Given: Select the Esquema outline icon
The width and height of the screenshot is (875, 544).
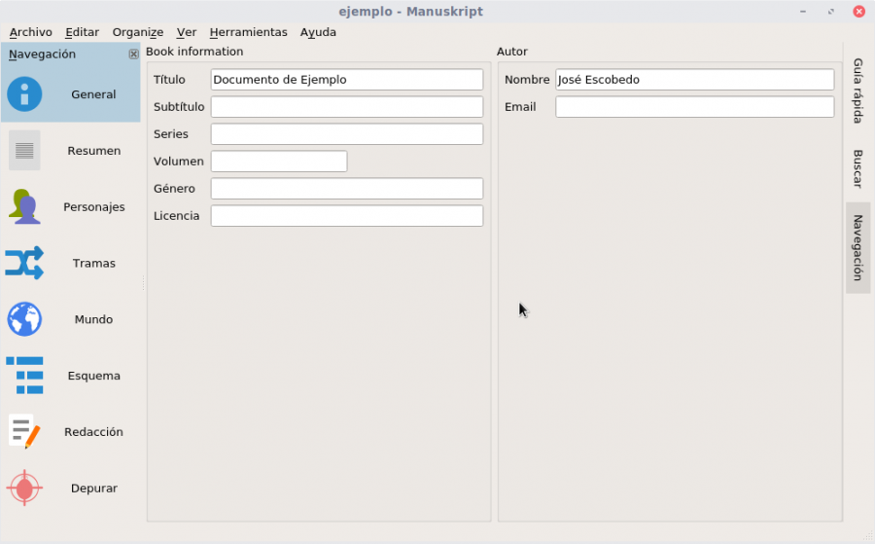Looking at the screenshot, I should click(x=24, y=376).
